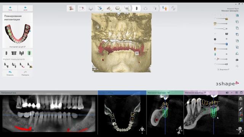Open the sixth workflow step with tooth crown
This screenshot has width=244, height=137.
point(118,8)
